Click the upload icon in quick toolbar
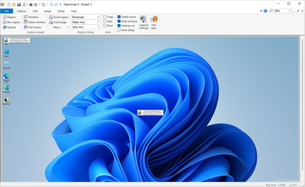Screen dimensions: 305x187 click(24, 4)
